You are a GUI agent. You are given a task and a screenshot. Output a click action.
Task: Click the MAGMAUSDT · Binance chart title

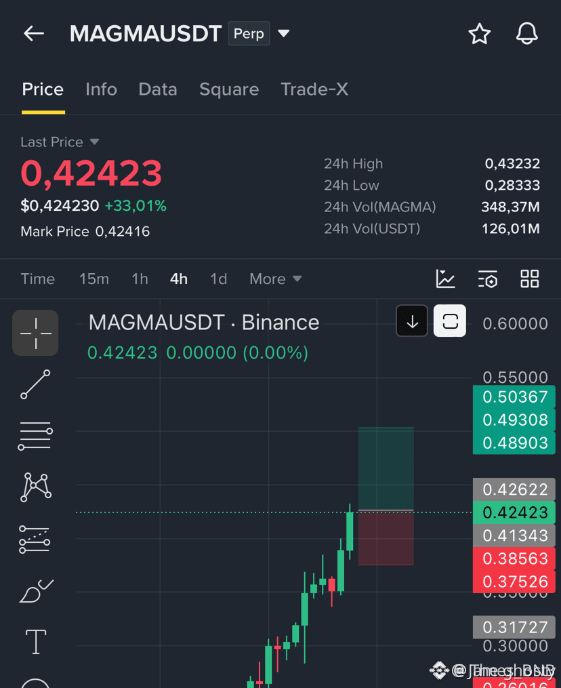(204, 323)
